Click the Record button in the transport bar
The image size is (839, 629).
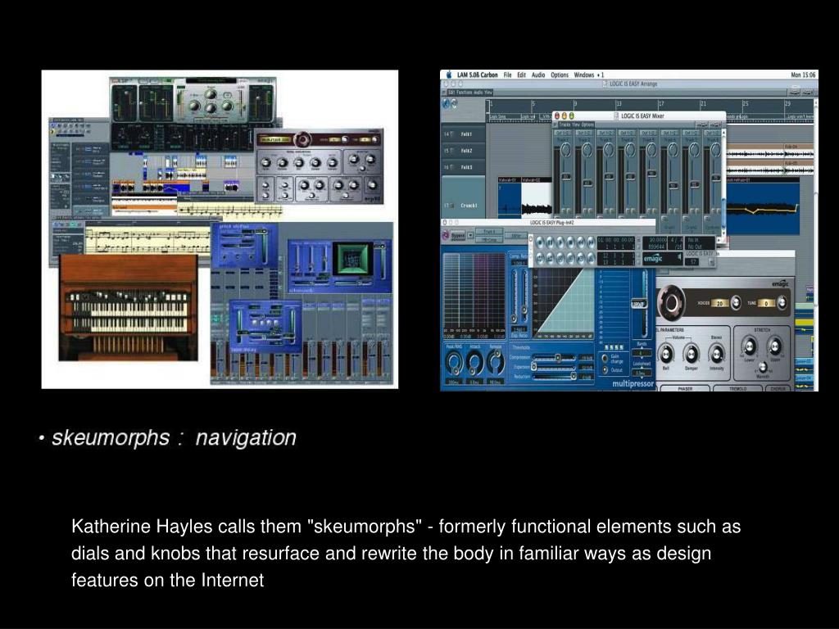pos(540,242)
